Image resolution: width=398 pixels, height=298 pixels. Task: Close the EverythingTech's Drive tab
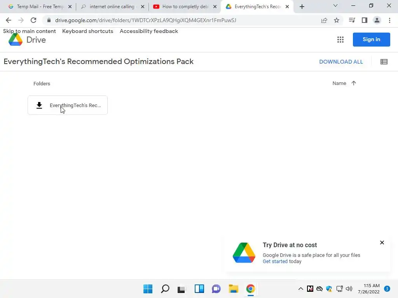[287, 7]
